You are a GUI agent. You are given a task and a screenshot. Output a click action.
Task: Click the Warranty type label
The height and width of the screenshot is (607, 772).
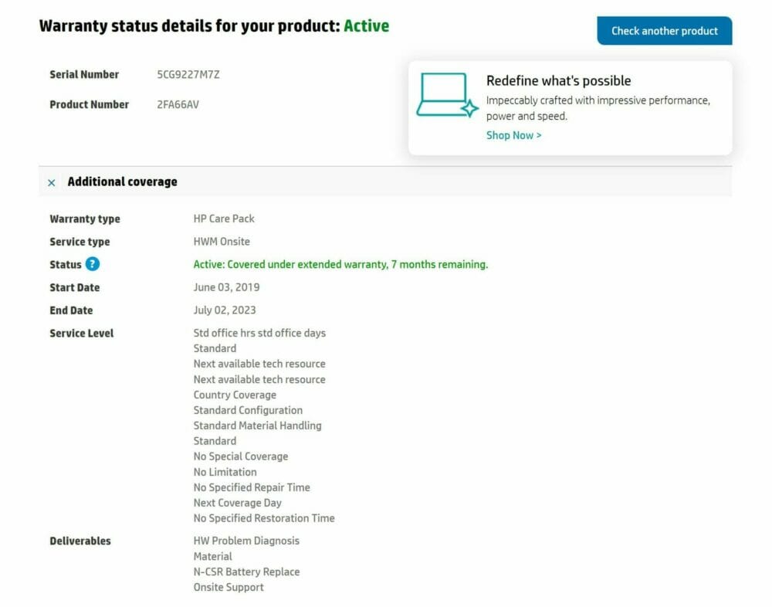point(85,219)
